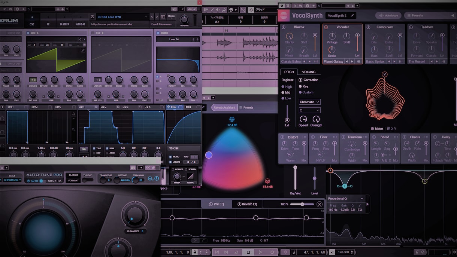The width and height of the screenshot is (457, 257).
Task: Toggle transport cycle loop button
Action: [236, 252]
